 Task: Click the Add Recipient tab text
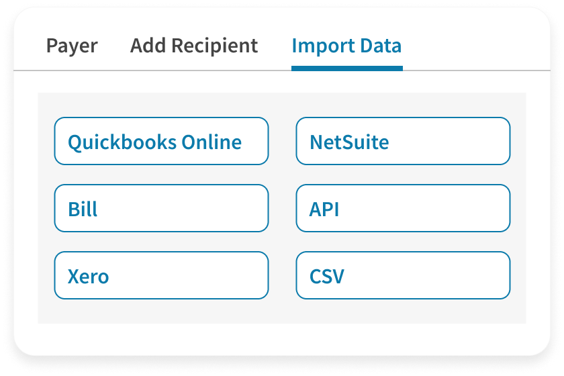[x=193, y=46]
